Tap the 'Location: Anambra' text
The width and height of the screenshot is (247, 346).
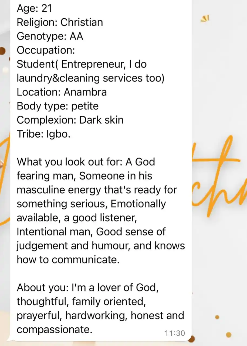click(x=62, y=92)
